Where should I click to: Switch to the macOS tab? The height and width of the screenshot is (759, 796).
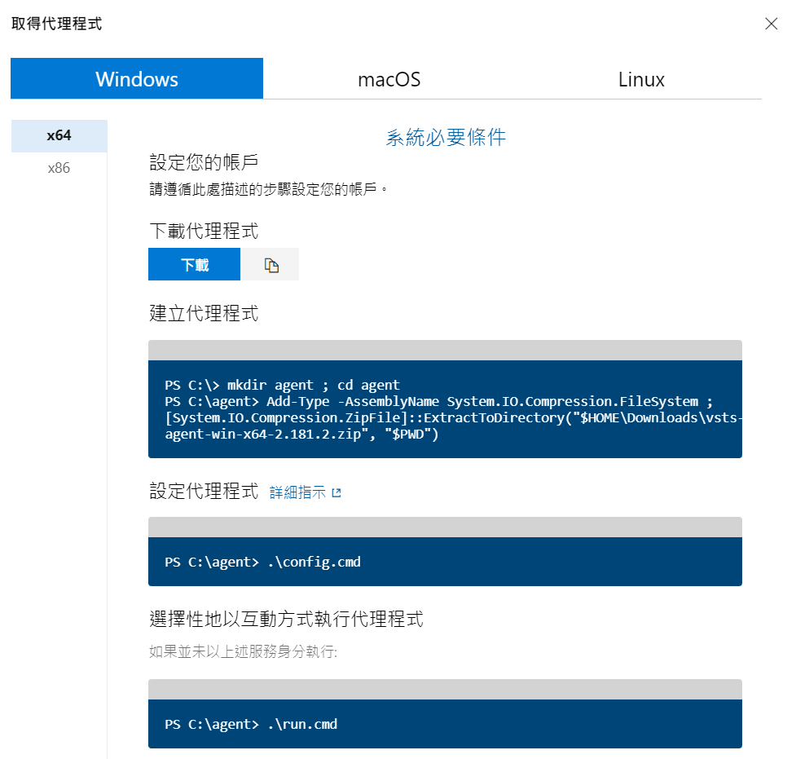pos(389,79)
